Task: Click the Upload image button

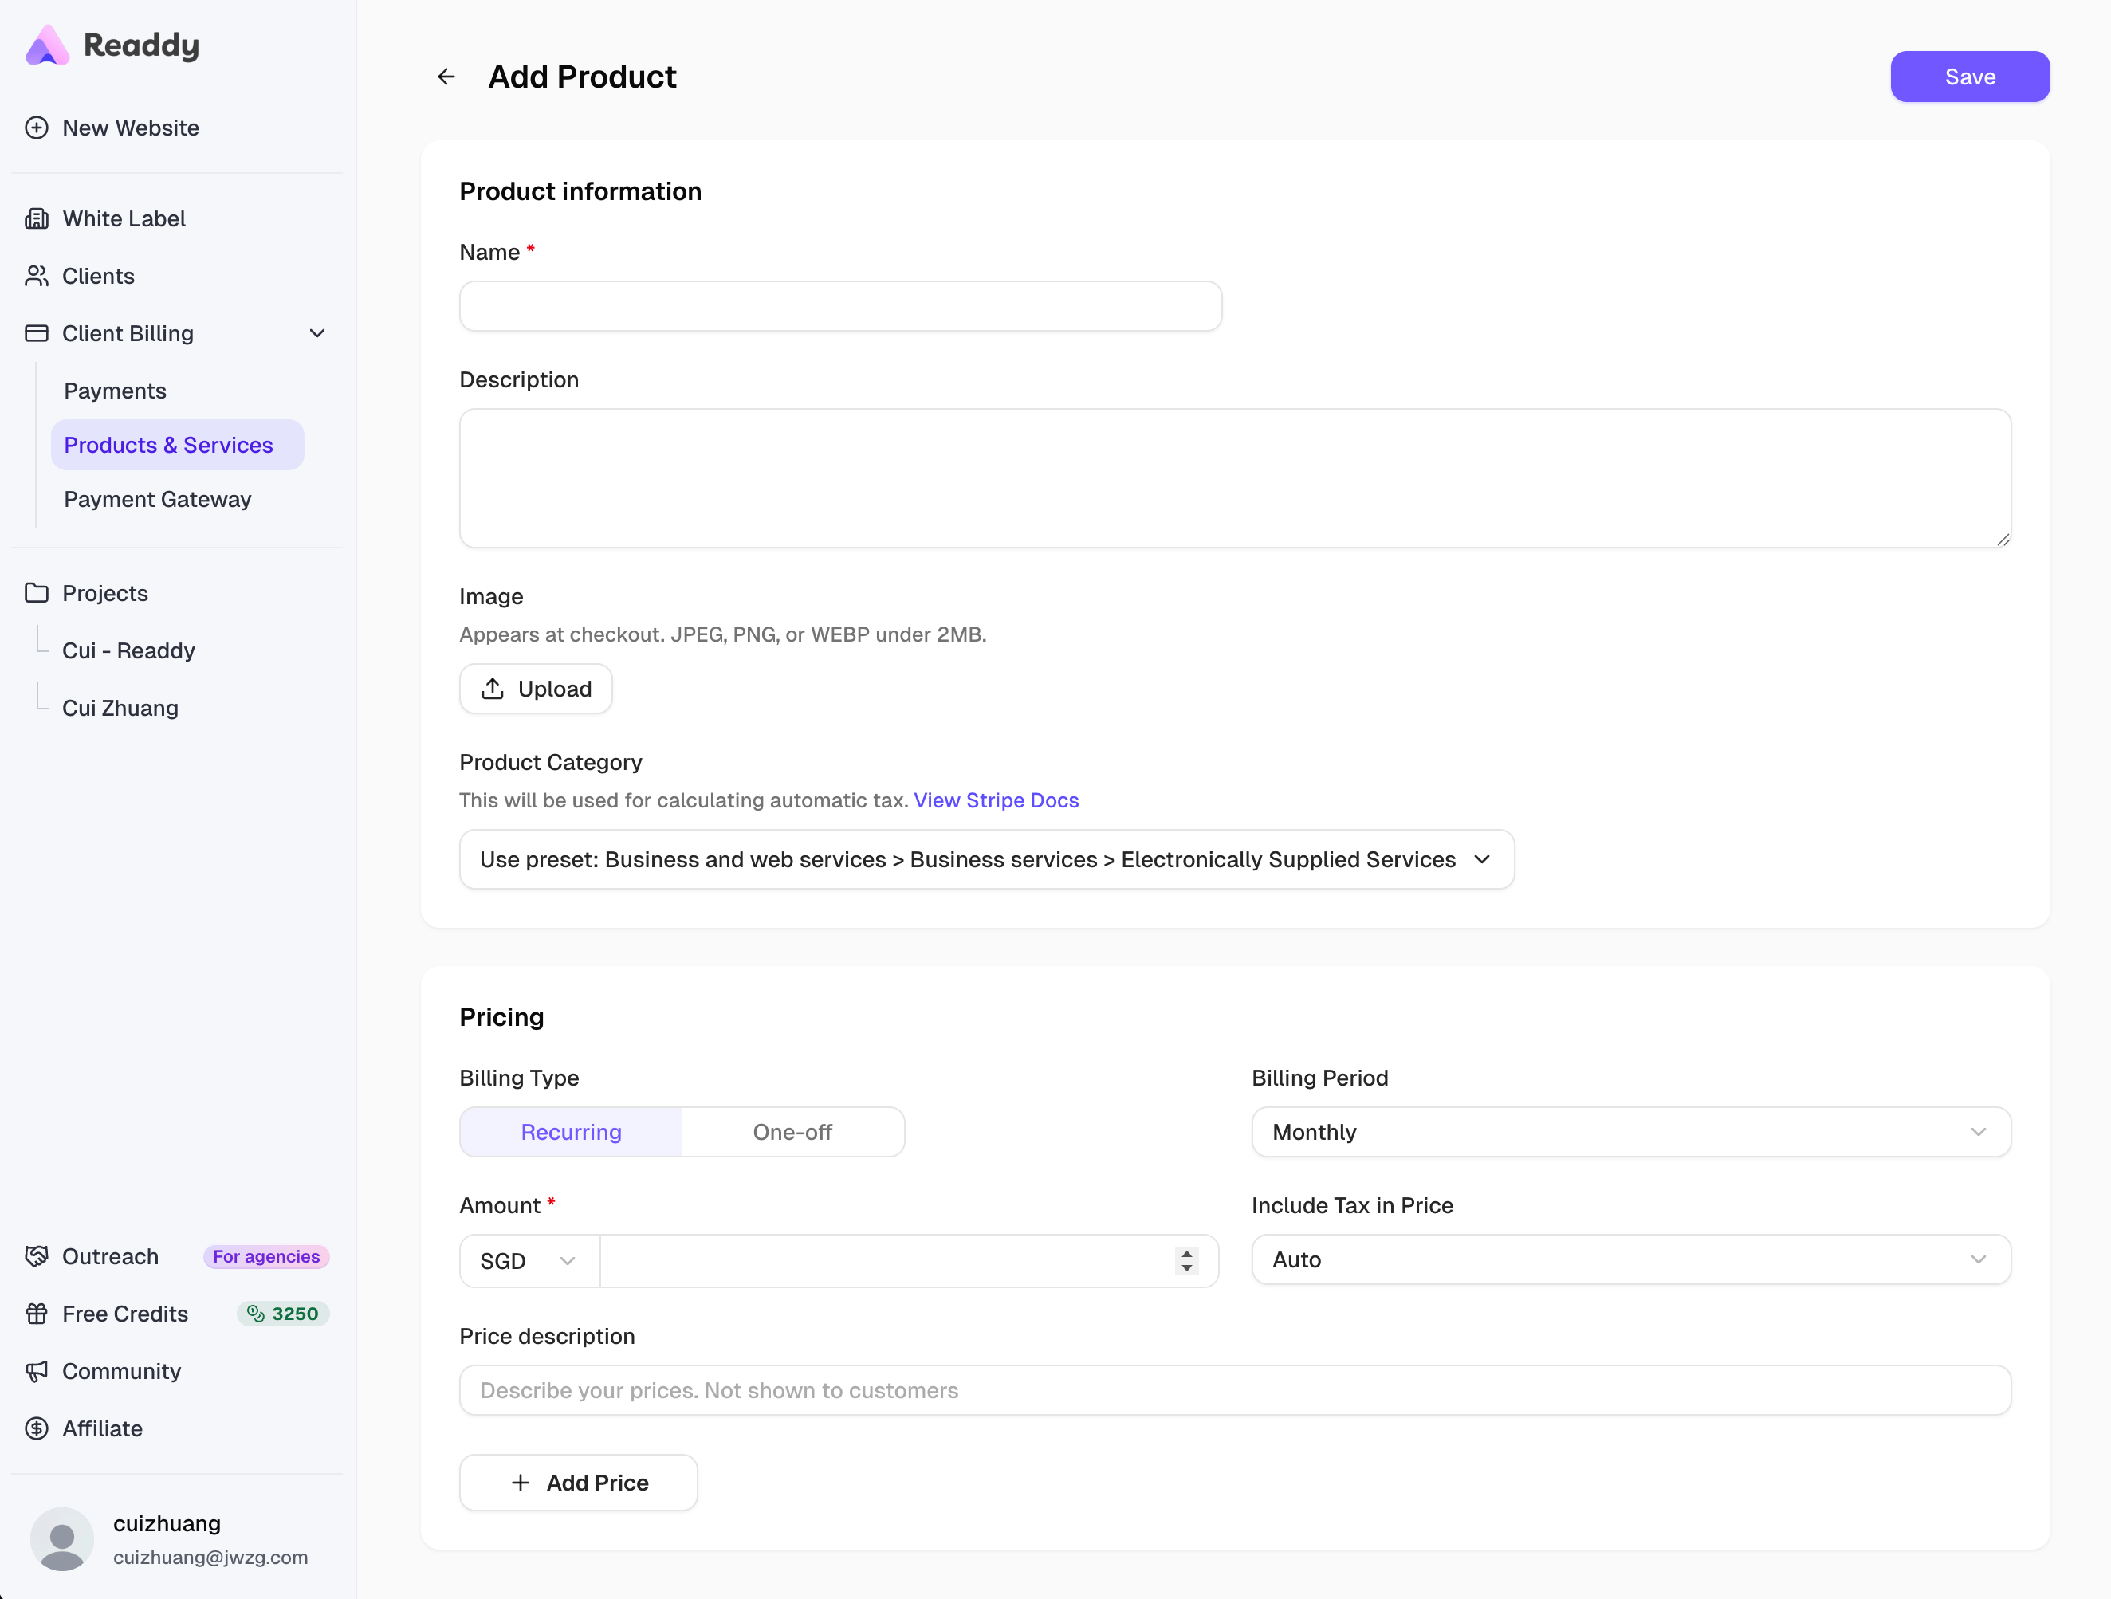Action: click(x=536, y=688)
